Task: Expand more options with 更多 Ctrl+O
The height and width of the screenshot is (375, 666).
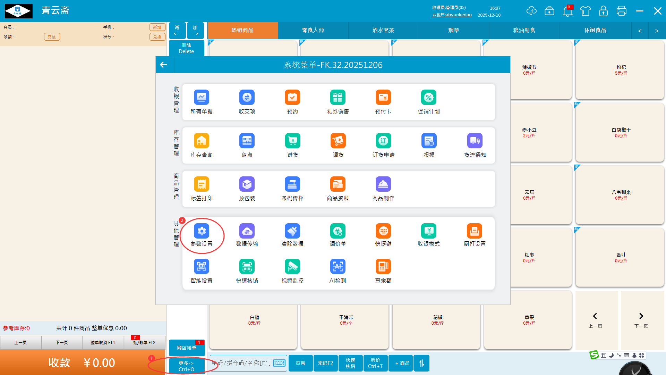Action: (187, 366)
